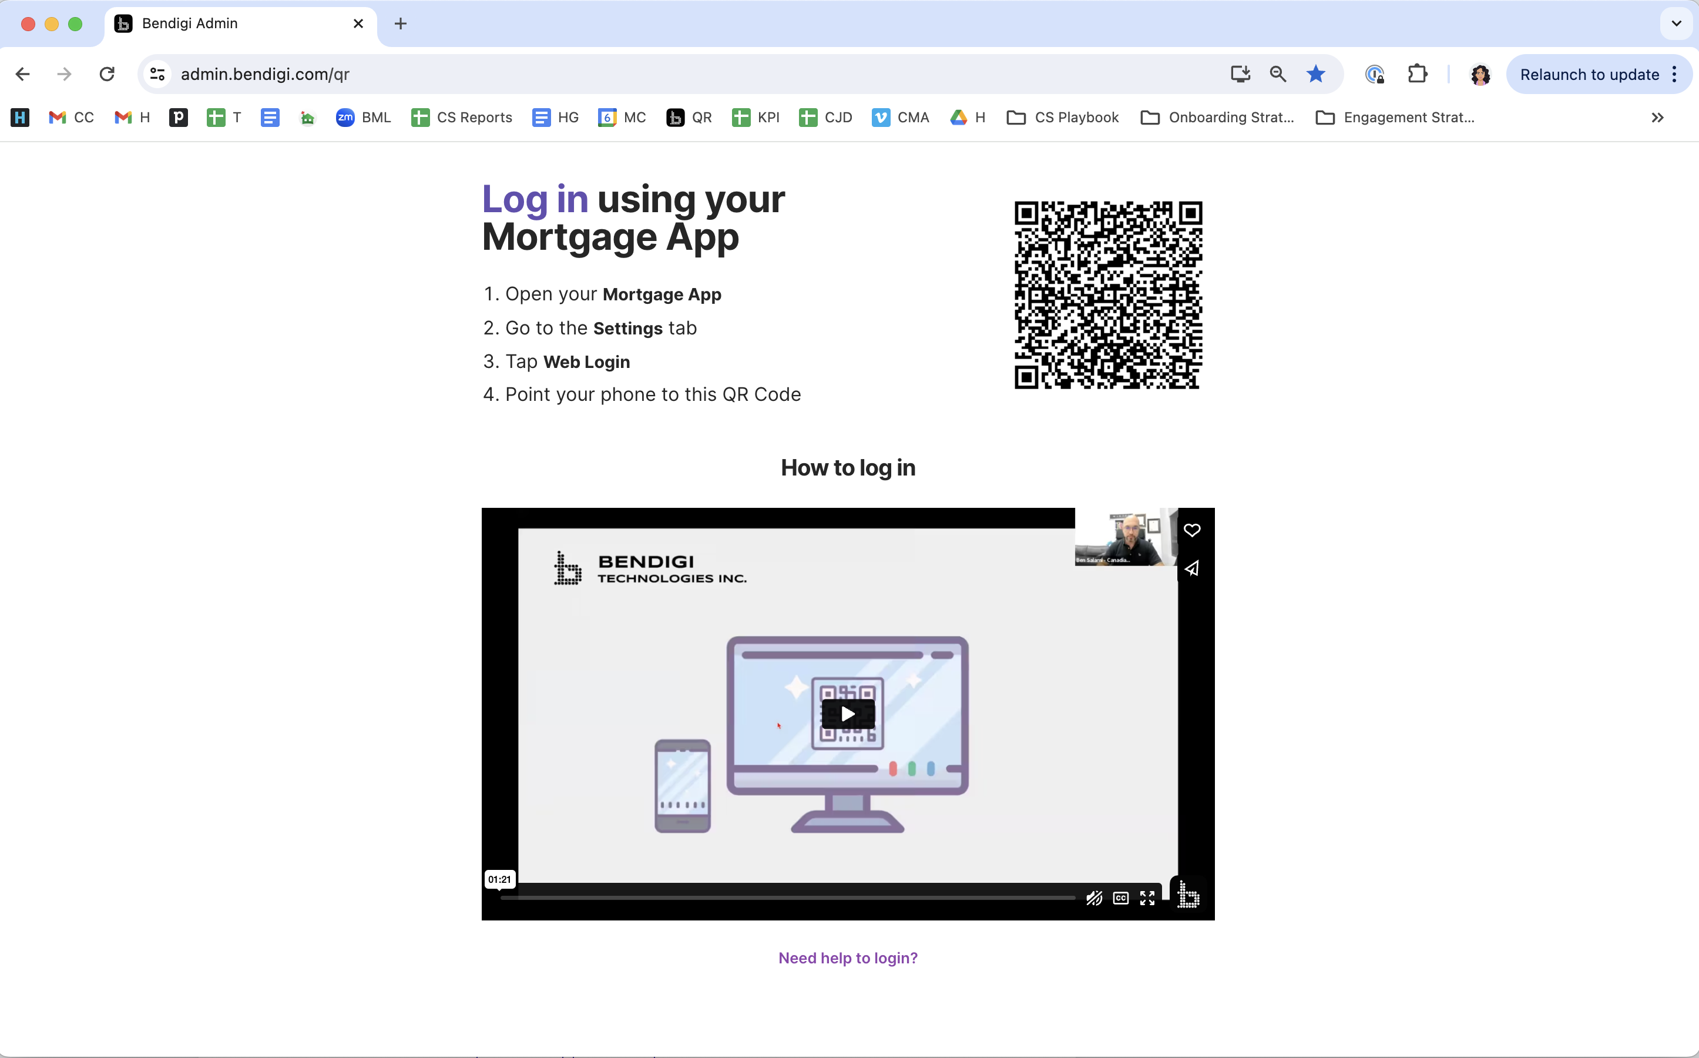Enter video fullscreen mode
1699x1058 pixels.
tap(1147, 898)
